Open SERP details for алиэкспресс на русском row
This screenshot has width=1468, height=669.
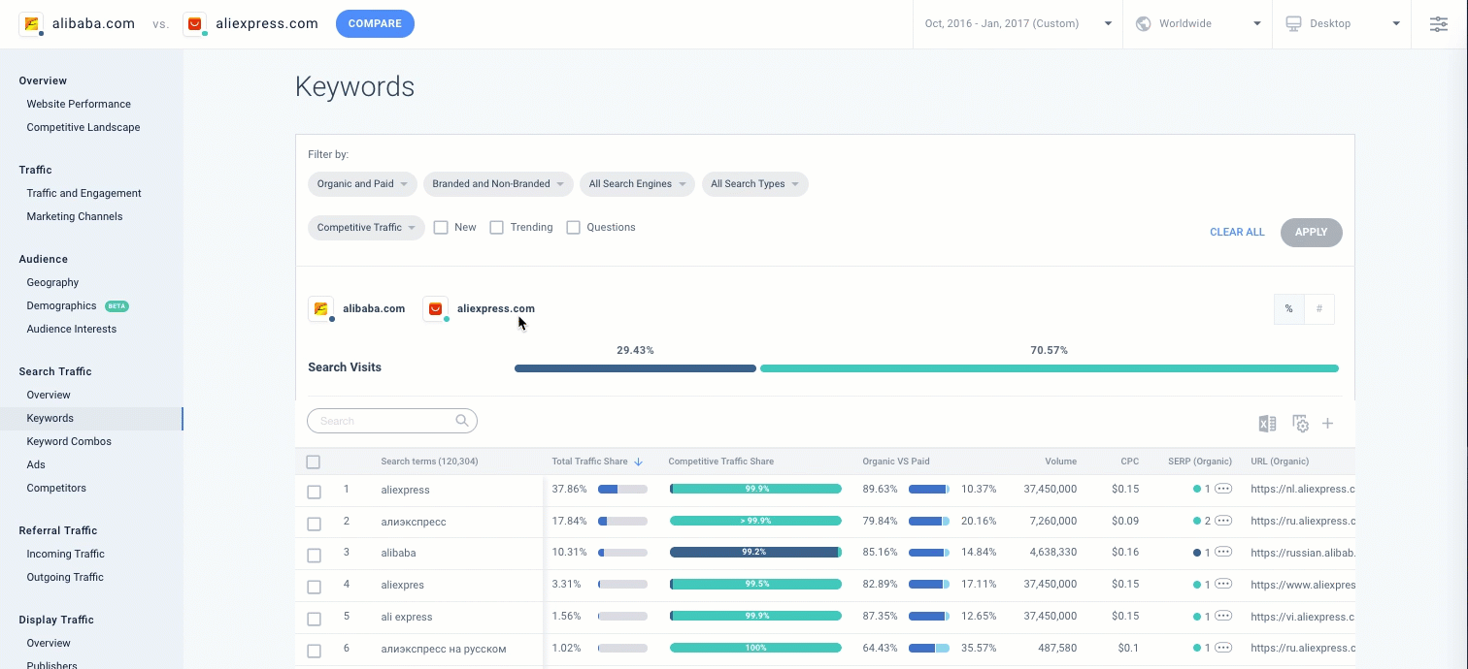(1223, 648)
